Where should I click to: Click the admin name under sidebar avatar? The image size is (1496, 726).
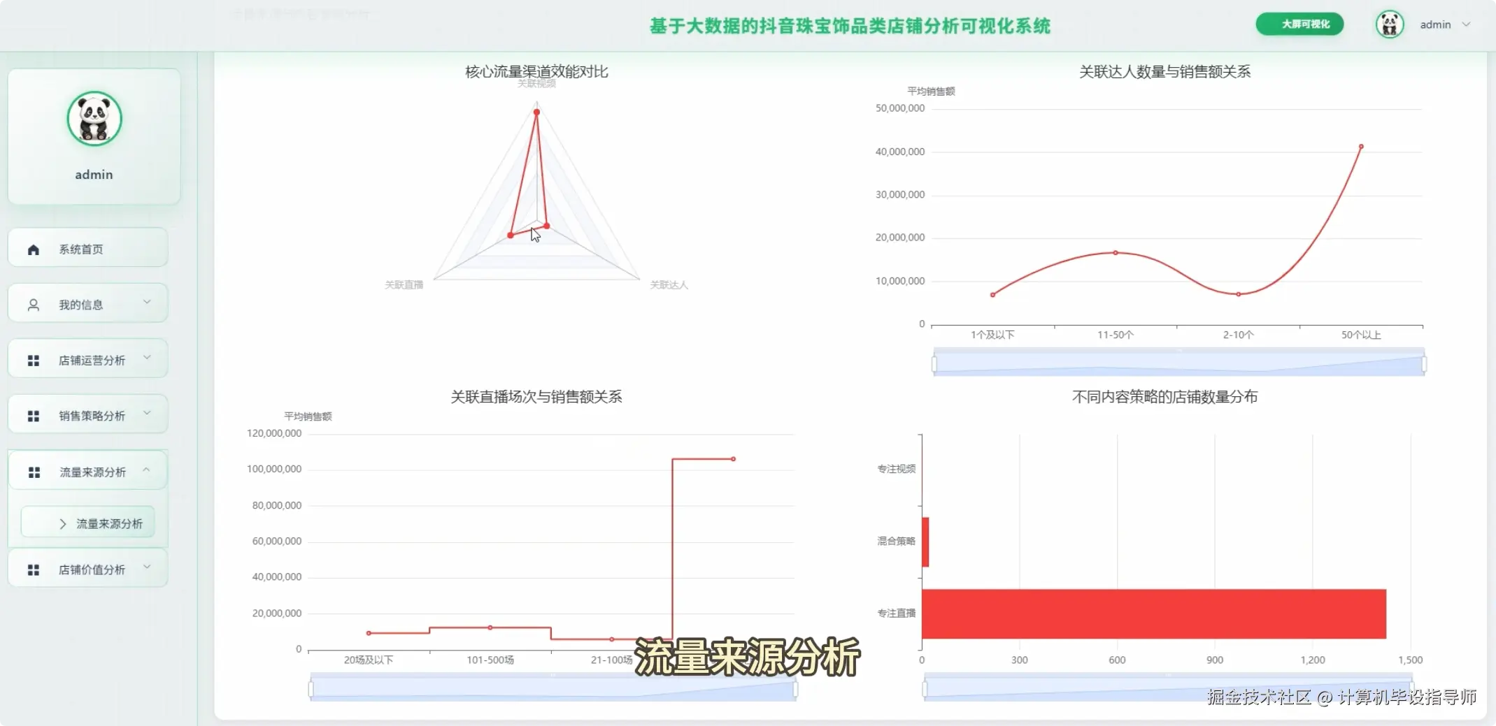point(94,175)
